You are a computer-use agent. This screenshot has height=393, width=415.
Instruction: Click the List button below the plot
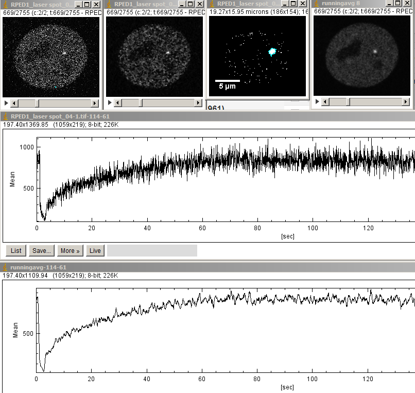[x=16, y=250]
